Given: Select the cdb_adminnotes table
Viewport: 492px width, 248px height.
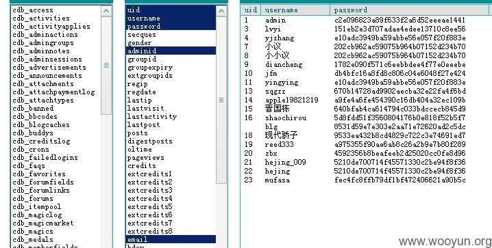Looking at the screenshot, I should click(41, 51).
